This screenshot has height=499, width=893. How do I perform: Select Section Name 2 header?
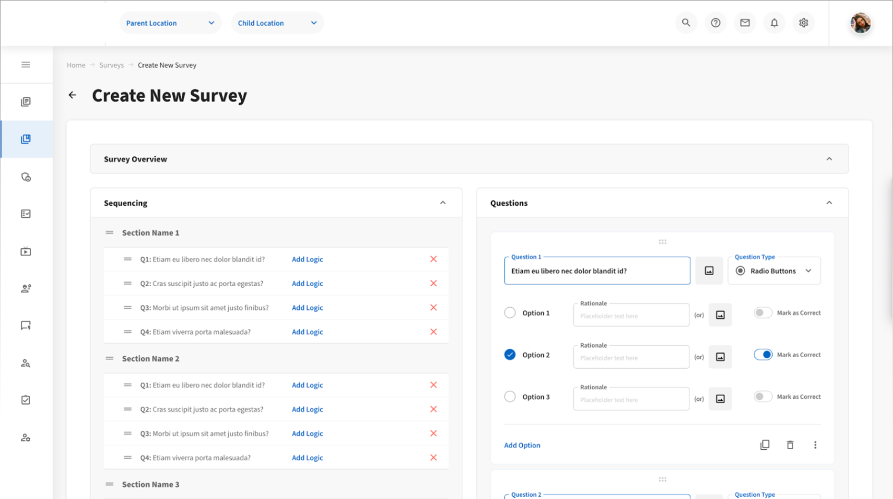tap(151, 359)
